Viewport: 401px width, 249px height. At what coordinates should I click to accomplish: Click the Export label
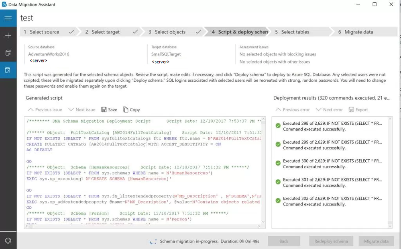click(x=362, y=110)
